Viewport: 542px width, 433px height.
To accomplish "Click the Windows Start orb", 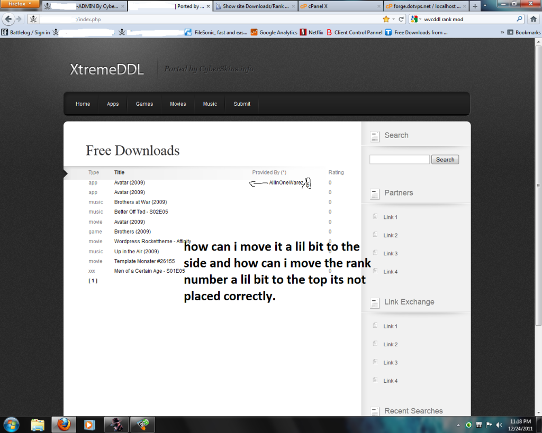I will coord(11,425).
